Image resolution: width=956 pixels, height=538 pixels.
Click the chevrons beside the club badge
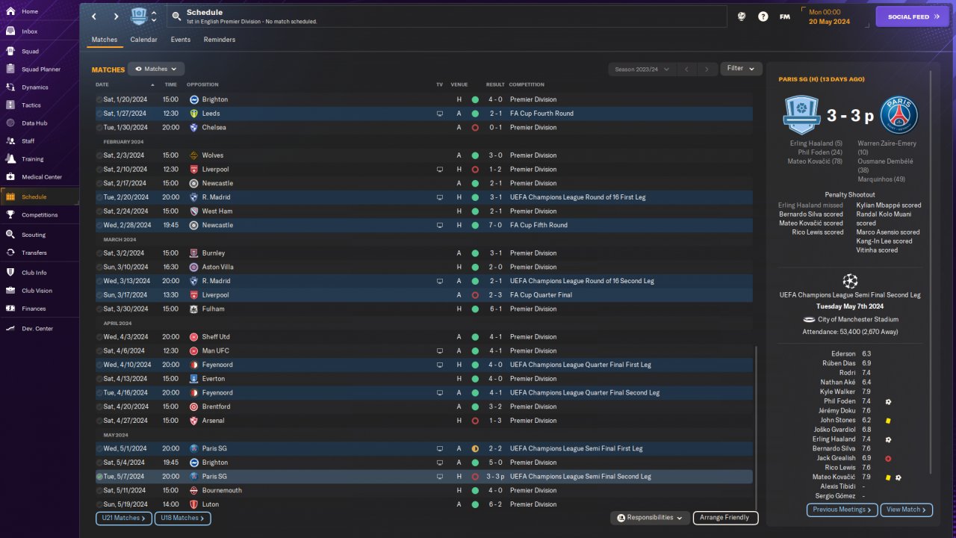[x=154, y=16]
